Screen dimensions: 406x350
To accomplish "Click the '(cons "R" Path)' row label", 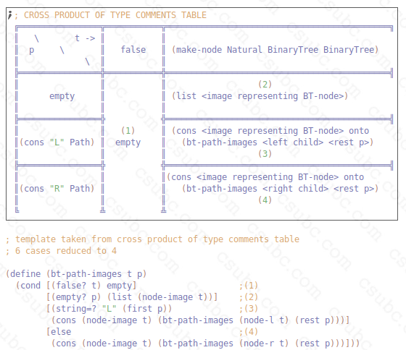I will [57, 189].
